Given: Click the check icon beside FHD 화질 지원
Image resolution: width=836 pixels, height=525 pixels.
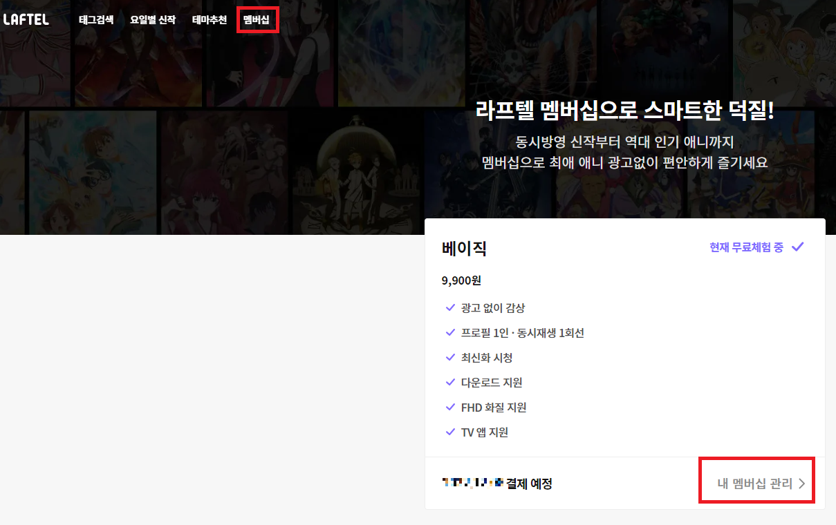Looking at the screenshot, I should pyautogui.click(x=450, y=408).
